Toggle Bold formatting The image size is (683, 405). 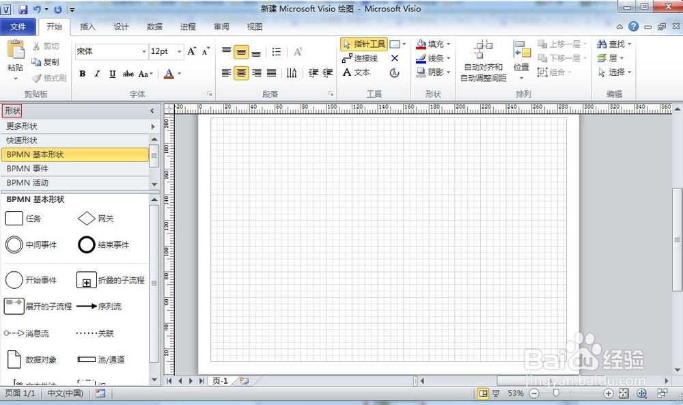tap(83, 74)
